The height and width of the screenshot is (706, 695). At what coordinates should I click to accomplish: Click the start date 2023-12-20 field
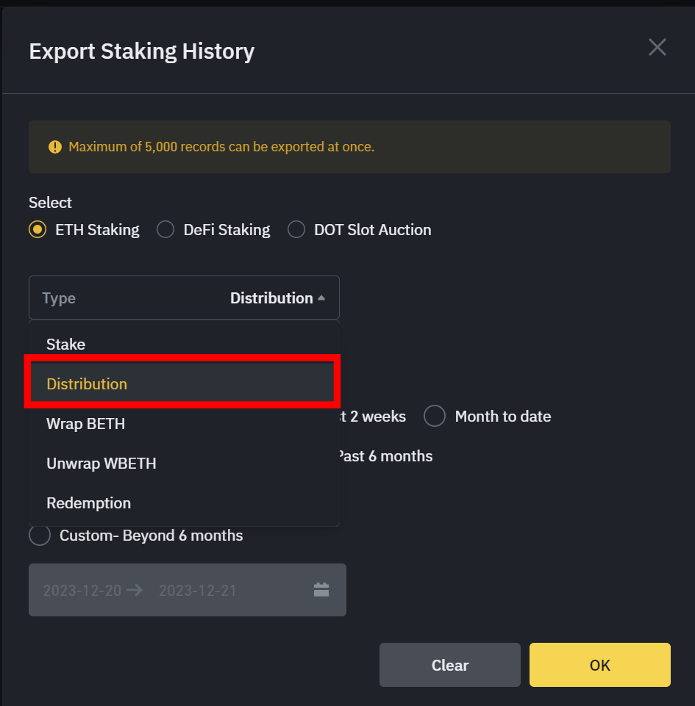pyautogui.click(x=82, y=590)
